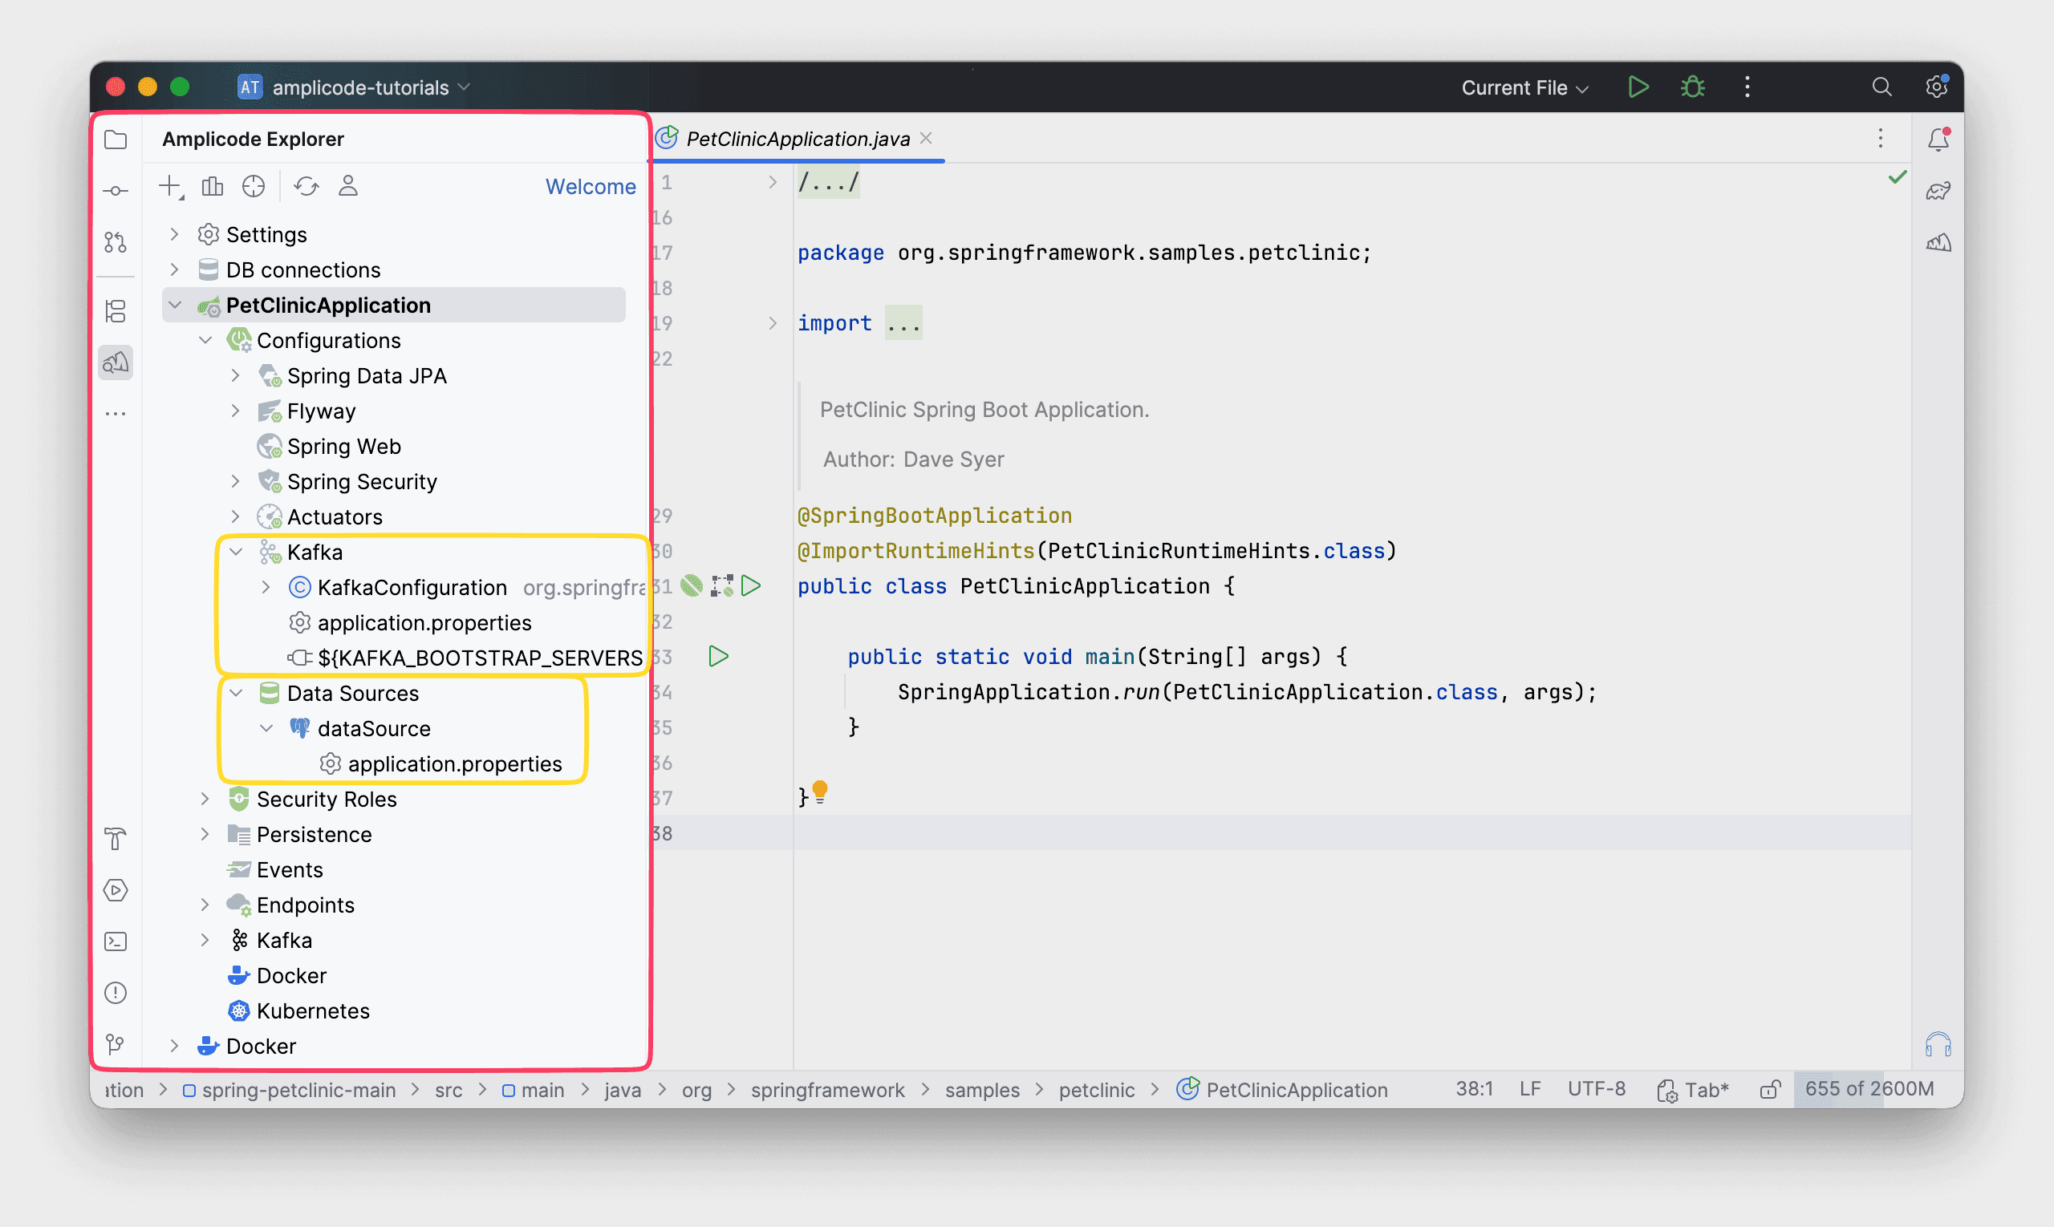Click the user account toolbar icon

coord(348,186)
